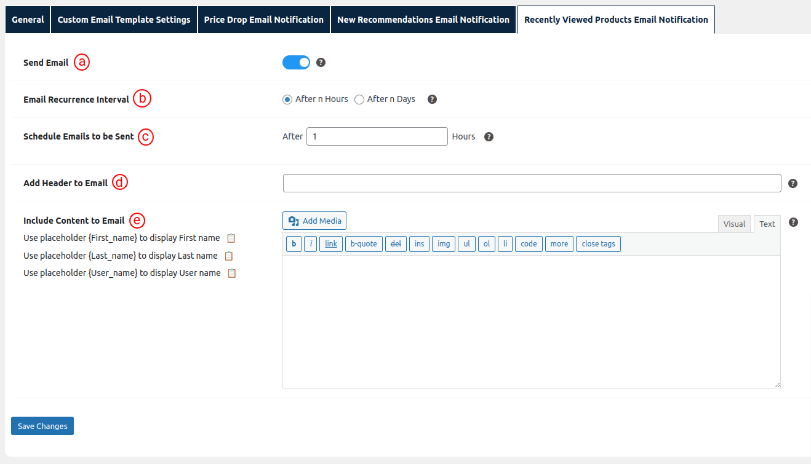Image resolution: width=811 pixels, height=464 pixels.
Task: Copy the {User_name} placeholder clipboard icon
Action: tap(232, 273)
